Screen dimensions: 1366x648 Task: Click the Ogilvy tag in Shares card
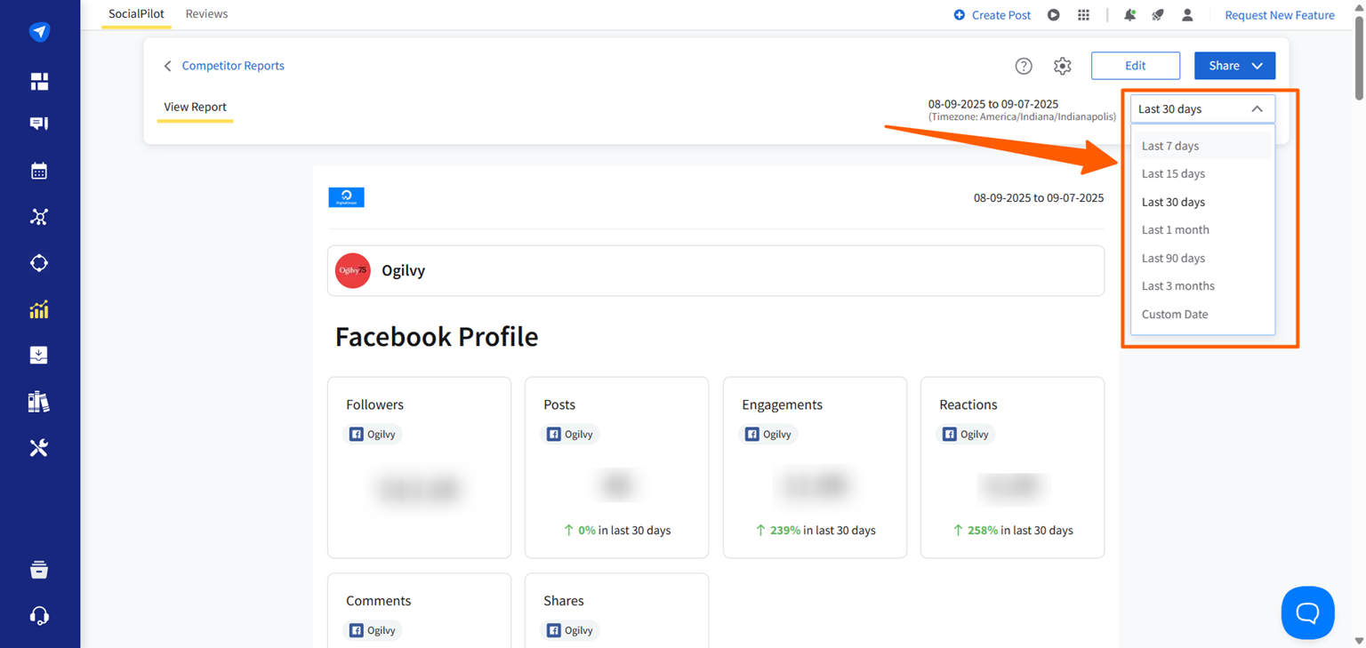[x=570, y=630]
